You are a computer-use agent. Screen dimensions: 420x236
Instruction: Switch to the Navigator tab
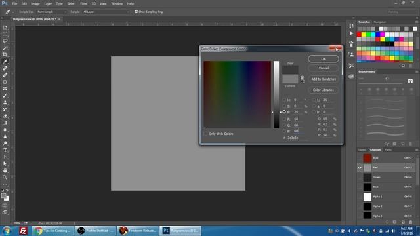380,22
